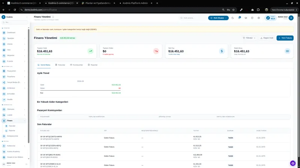
Task: Open the browser extensions puzzle icon
Action: (258, 10)
